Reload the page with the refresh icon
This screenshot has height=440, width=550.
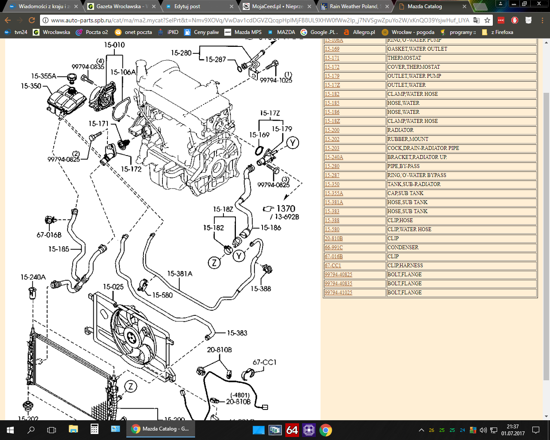tap(31, 20)
